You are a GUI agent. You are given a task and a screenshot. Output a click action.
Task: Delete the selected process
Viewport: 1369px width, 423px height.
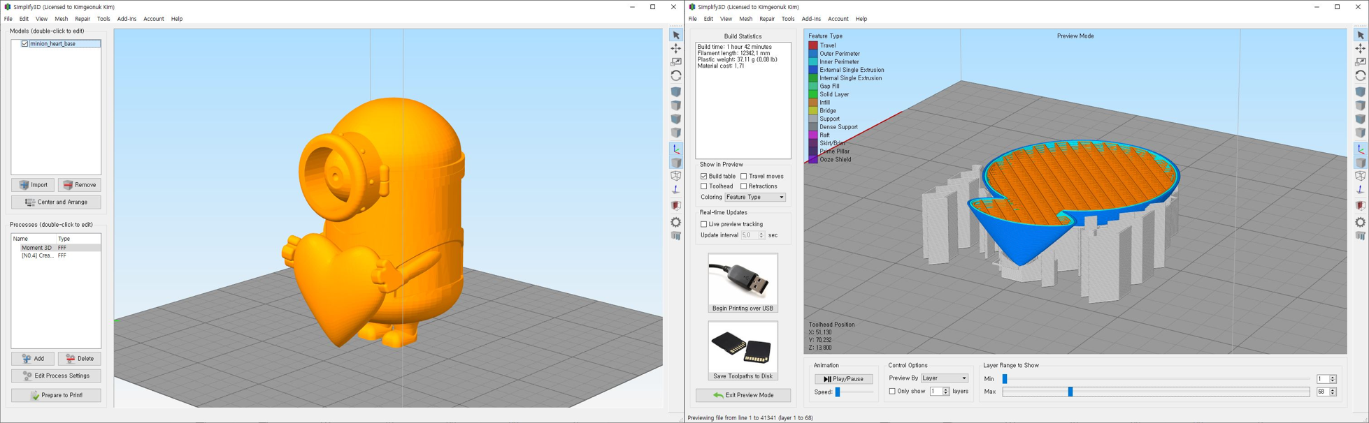tap(80, 359)
